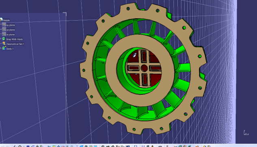
Task: Pick the round hole at the cross center
Action: click(144, 68)
